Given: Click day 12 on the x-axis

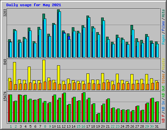Looking at the screenshot, I should (64, 126).
